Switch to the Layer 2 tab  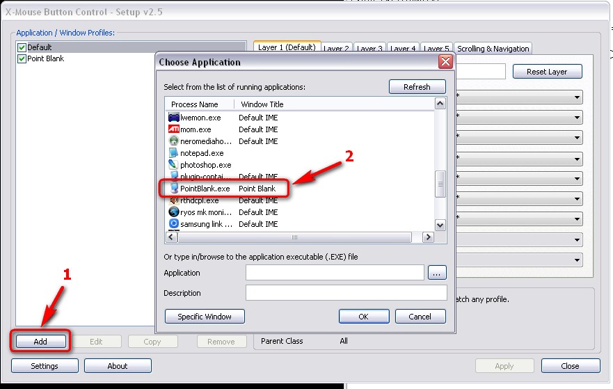click(337, 49)
